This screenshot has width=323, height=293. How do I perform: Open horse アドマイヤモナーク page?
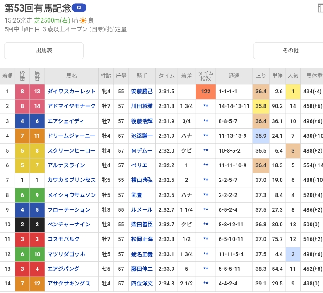click(71, 106)
